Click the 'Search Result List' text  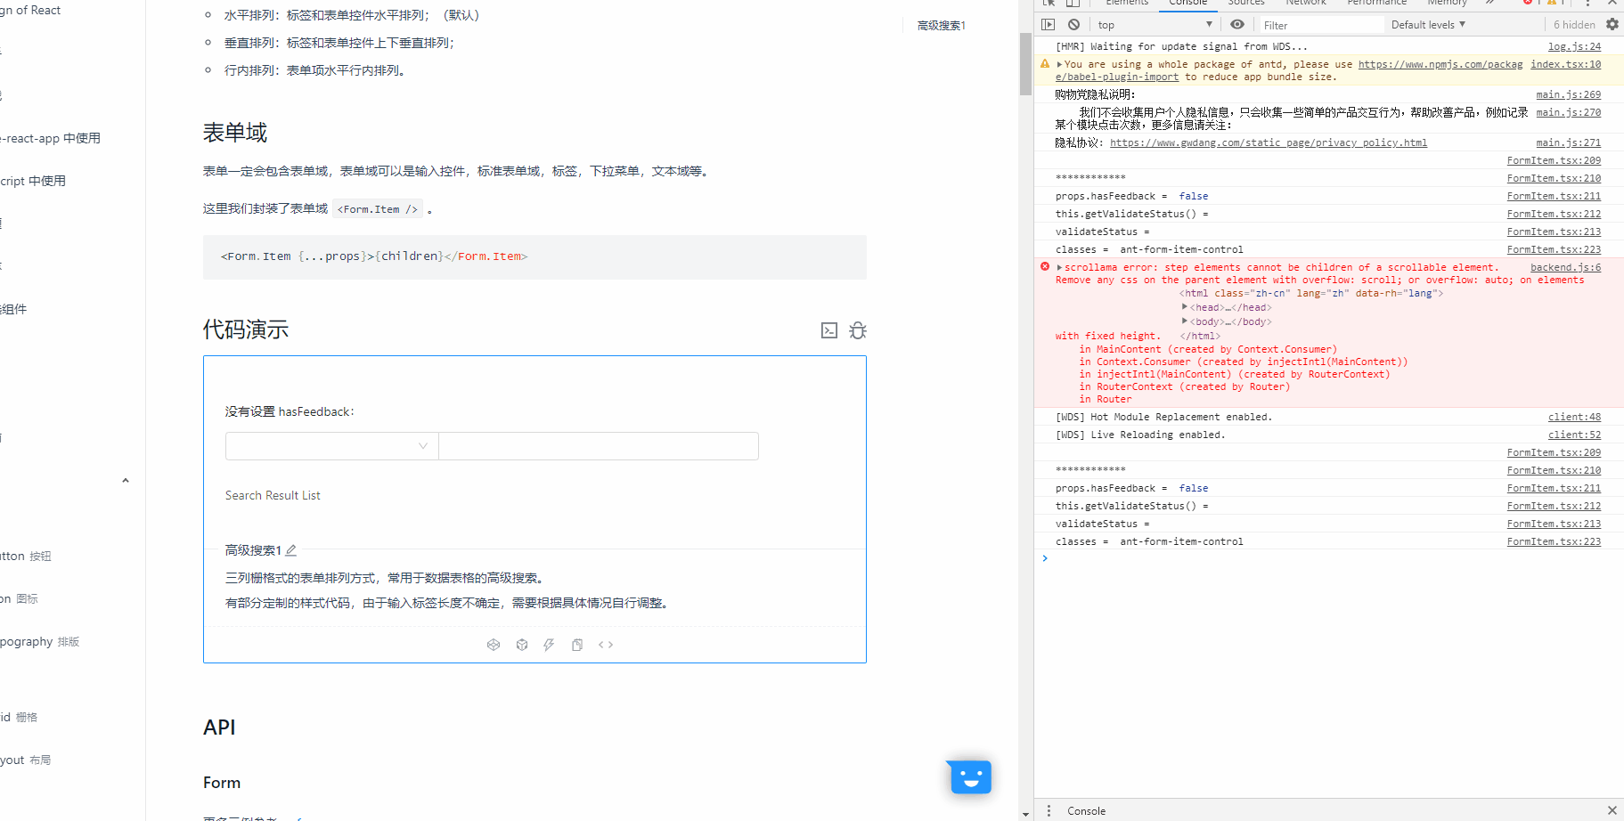pos(273,495)
